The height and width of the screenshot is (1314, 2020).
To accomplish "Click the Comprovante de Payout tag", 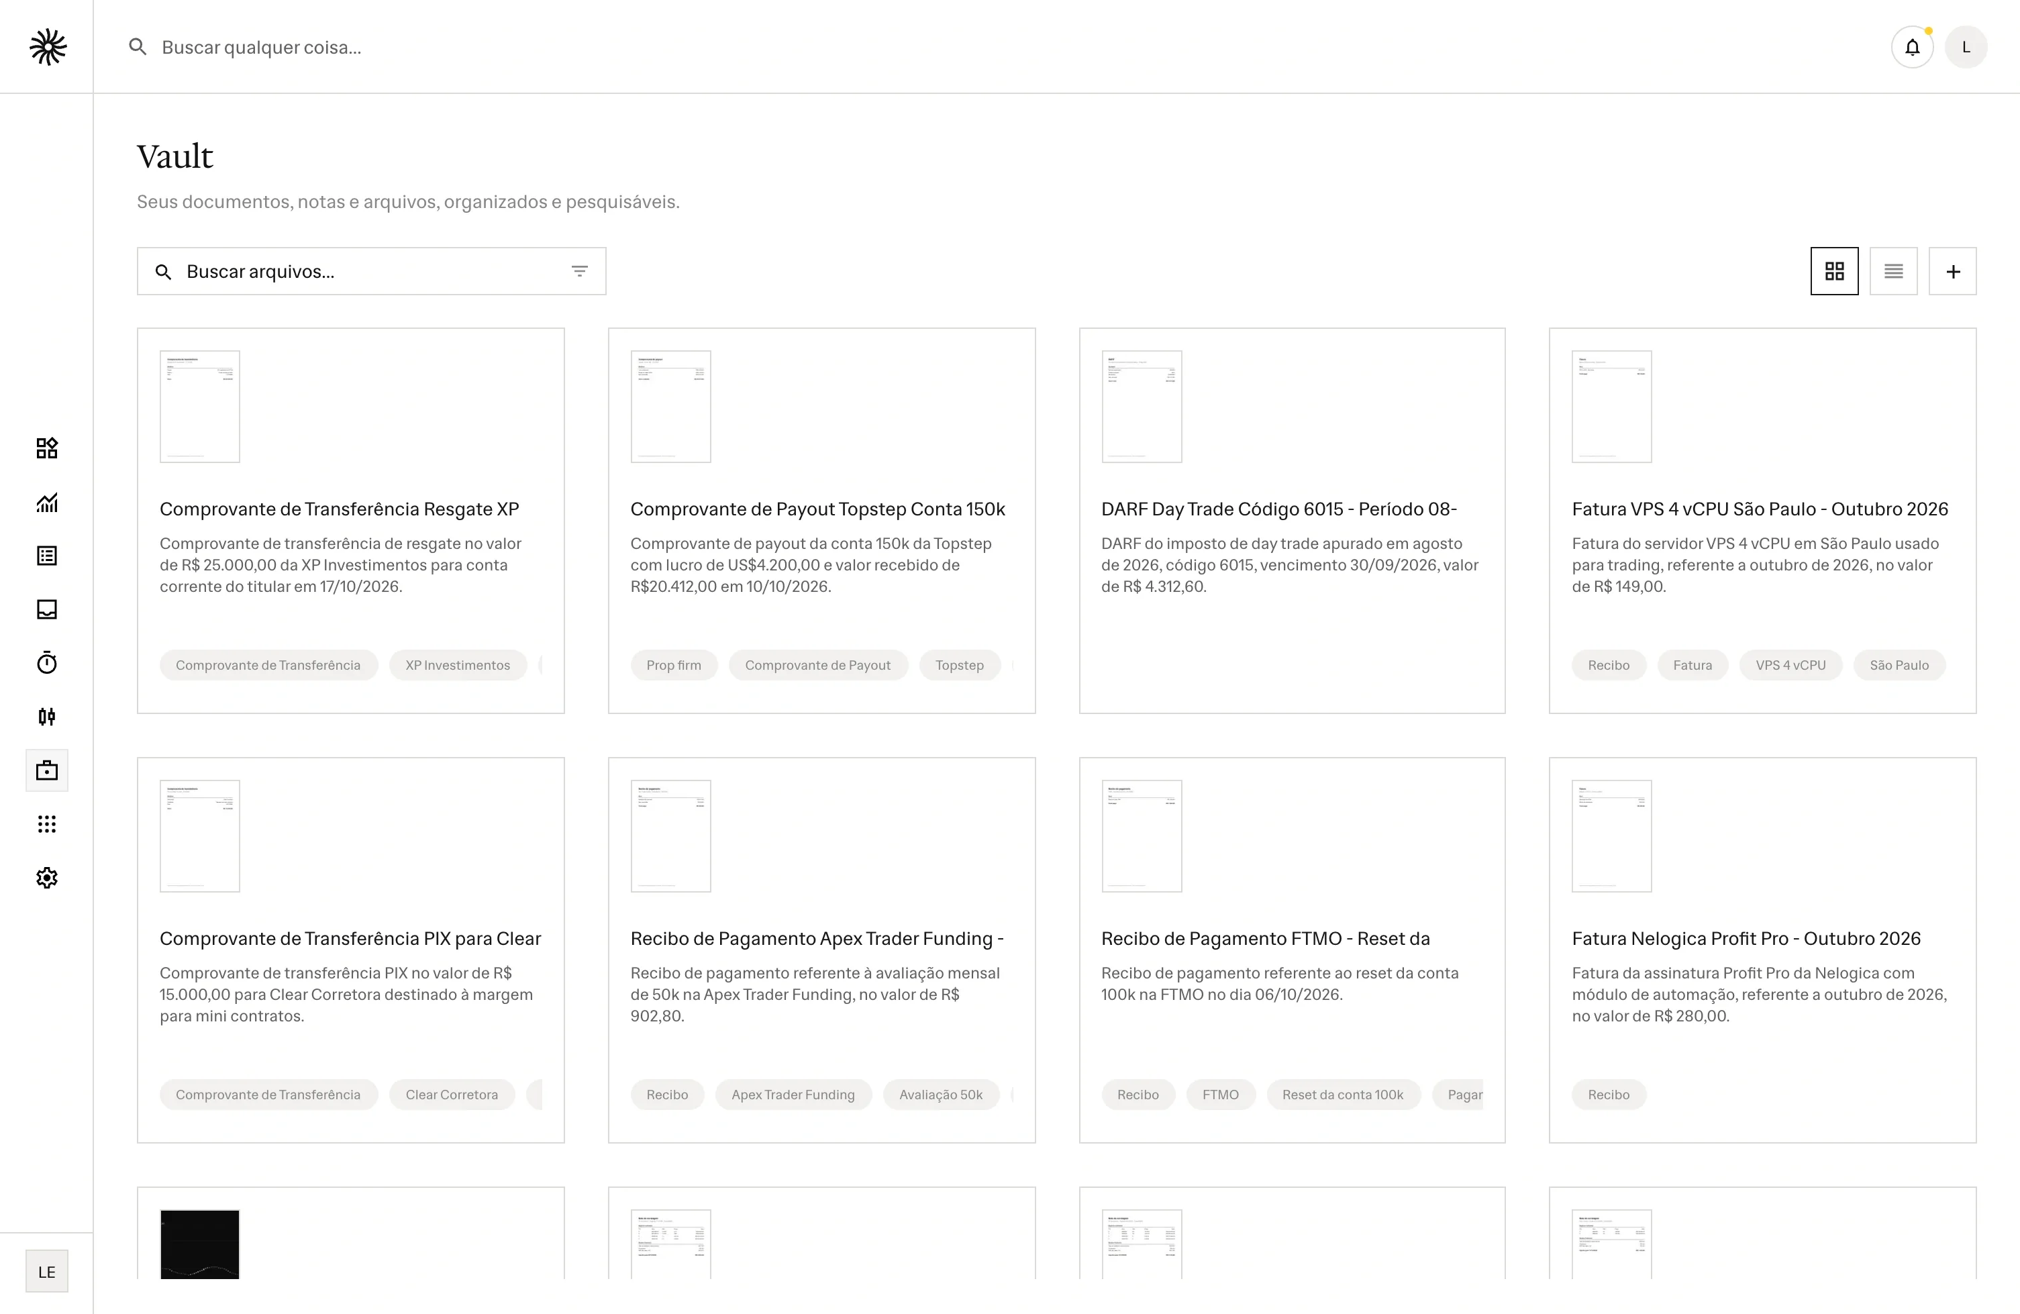I will coord(817,666).
